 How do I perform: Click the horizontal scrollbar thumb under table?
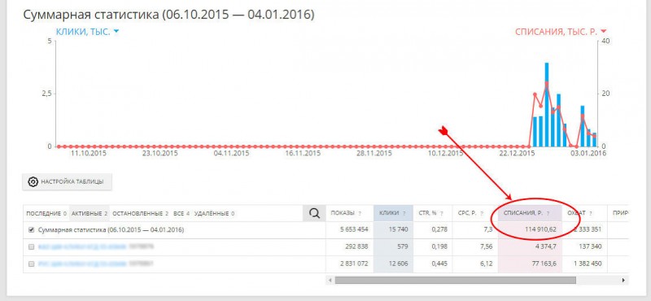pos(456,280)
